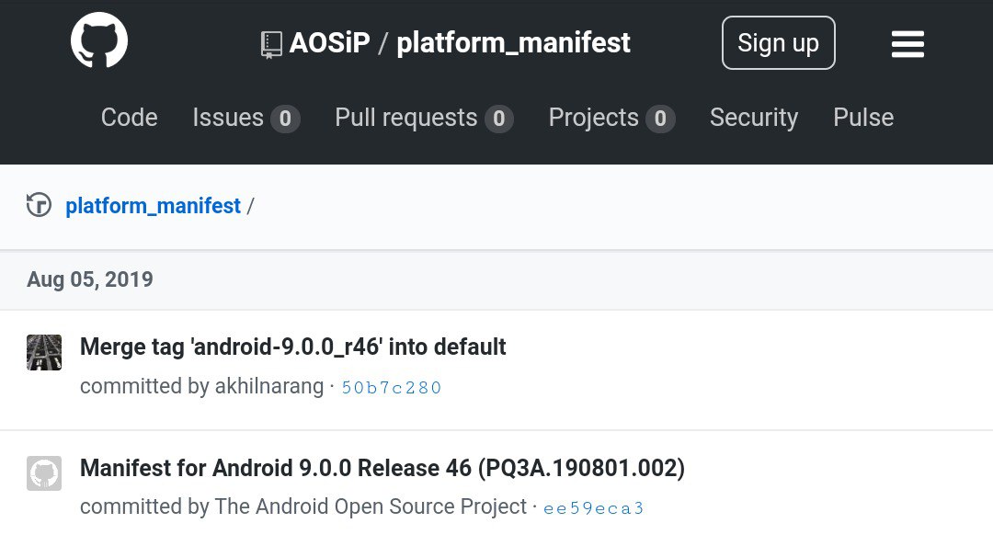Open the Pulse tab
This screenshot has height=546, width=993.
pyautogui.click(x=863, y=118)
